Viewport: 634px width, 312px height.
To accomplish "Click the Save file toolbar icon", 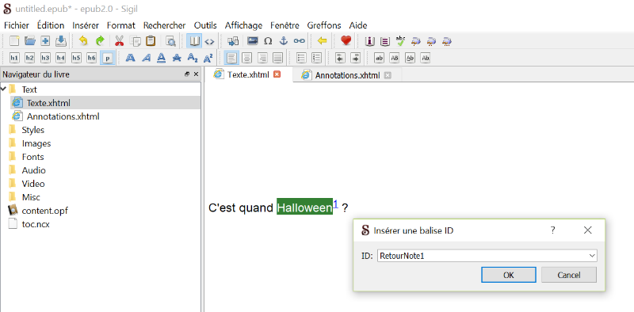I will coord(61,41).
